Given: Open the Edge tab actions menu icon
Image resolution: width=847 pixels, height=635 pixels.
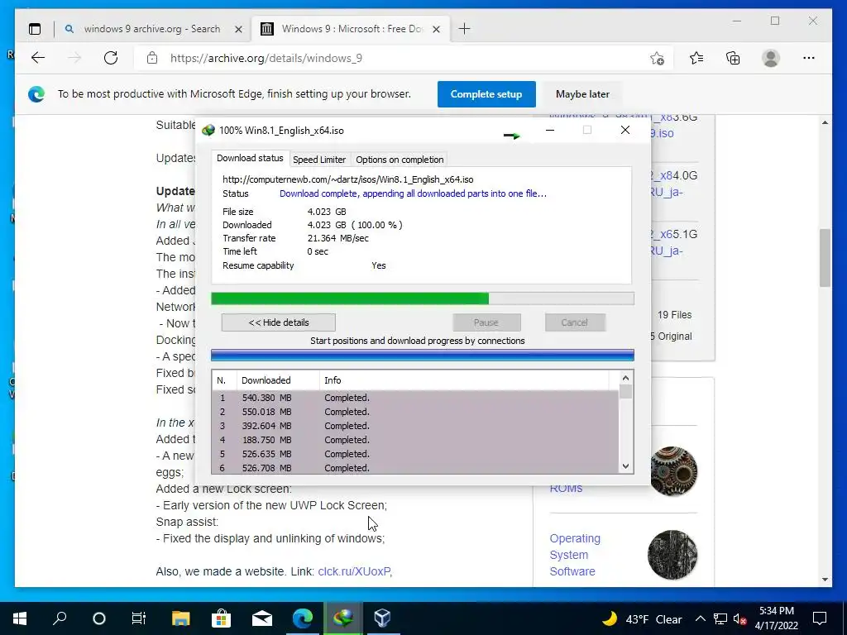Looking at the screenshot, I should click(35, 29).
